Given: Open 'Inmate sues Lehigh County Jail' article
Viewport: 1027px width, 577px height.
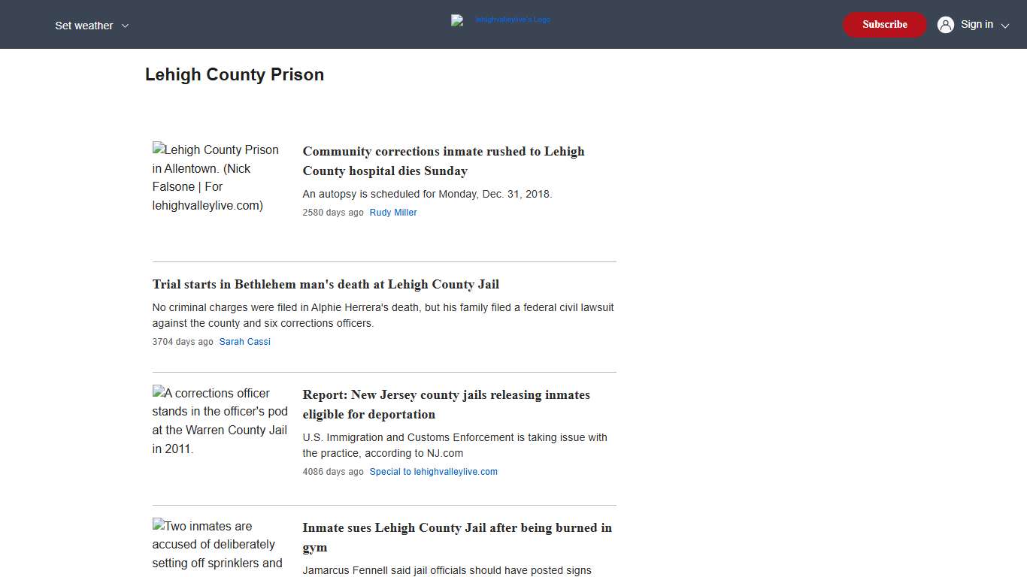Looking at the screenshot, I should [456, 537].
